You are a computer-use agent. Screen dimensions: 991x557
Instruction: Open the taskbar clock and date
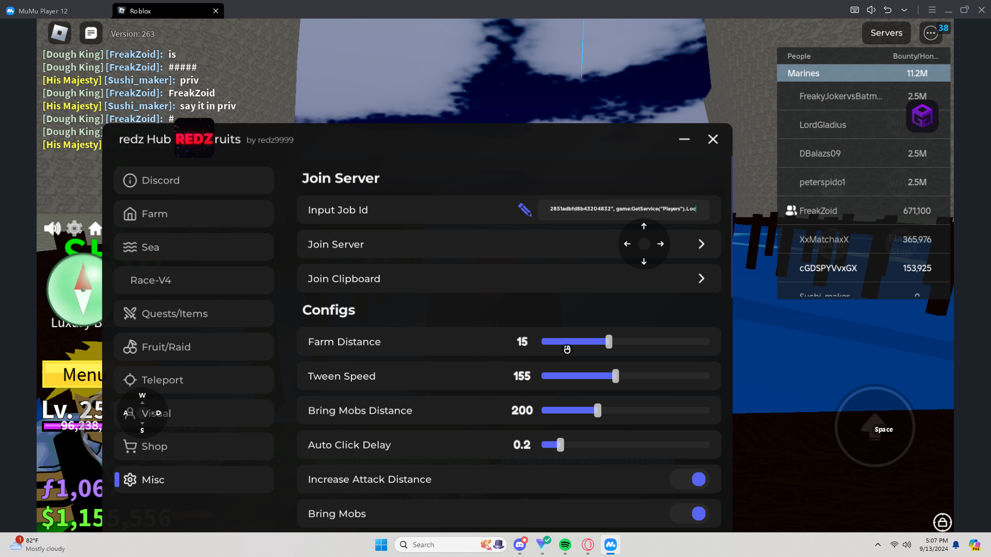[933, 545]
